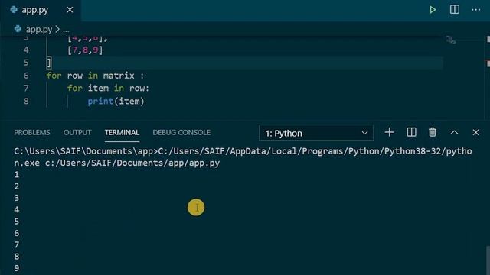The height and width of the screenshot is (275, 490).
Task: Open app.py breadcrumb item
Action: (x=39, y=30)
